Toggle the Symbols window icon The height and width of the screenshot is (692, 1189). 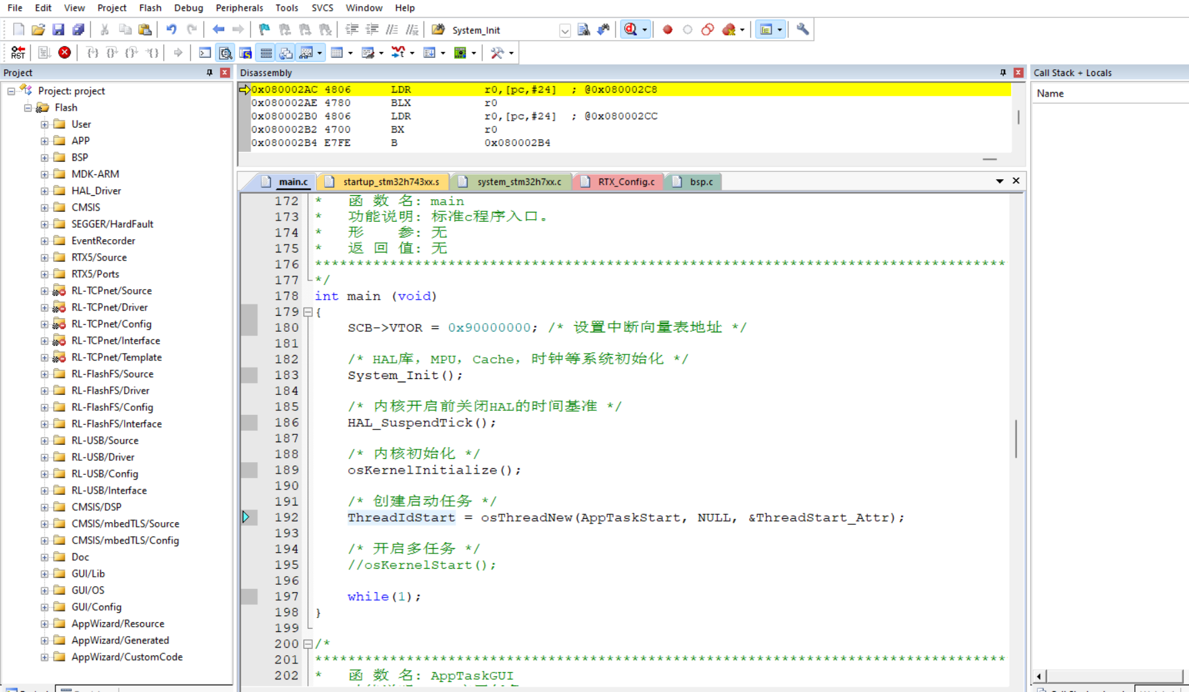pos(245,53)
